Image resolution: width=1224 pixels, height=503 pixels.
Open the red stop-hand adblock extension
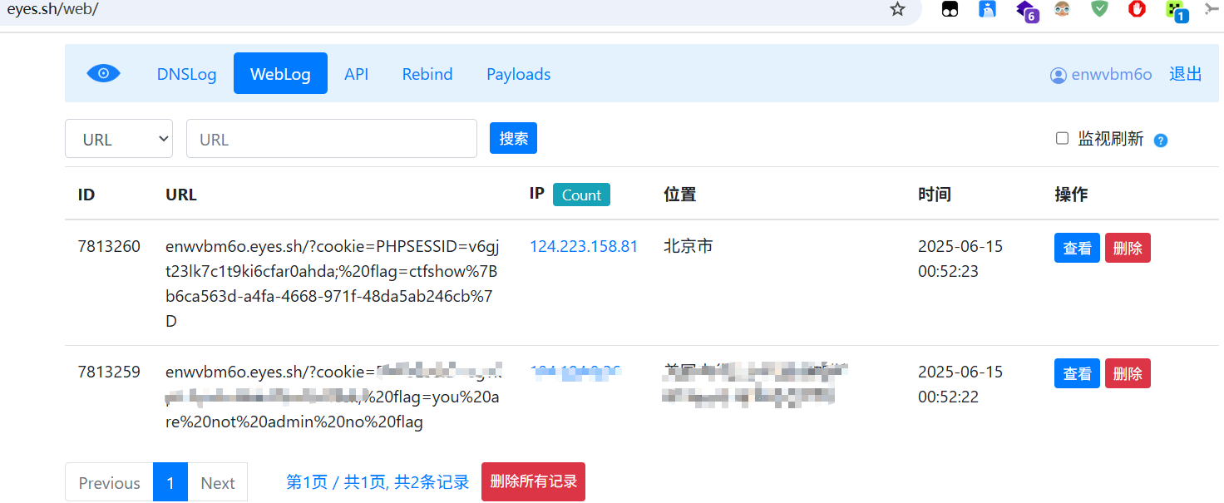tap(1137, 9)
